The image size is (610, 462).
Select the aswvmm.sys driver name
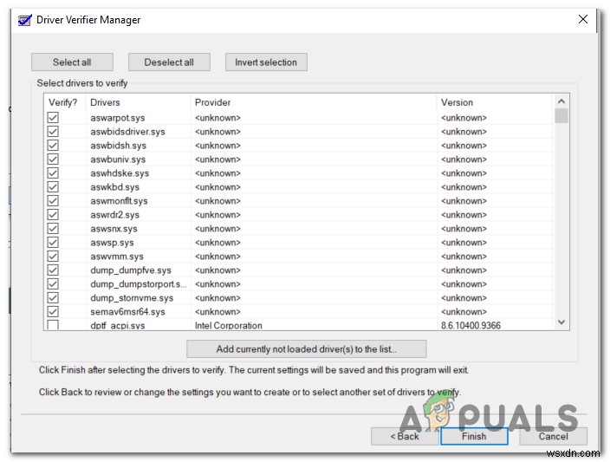click(x=117, y=257)
